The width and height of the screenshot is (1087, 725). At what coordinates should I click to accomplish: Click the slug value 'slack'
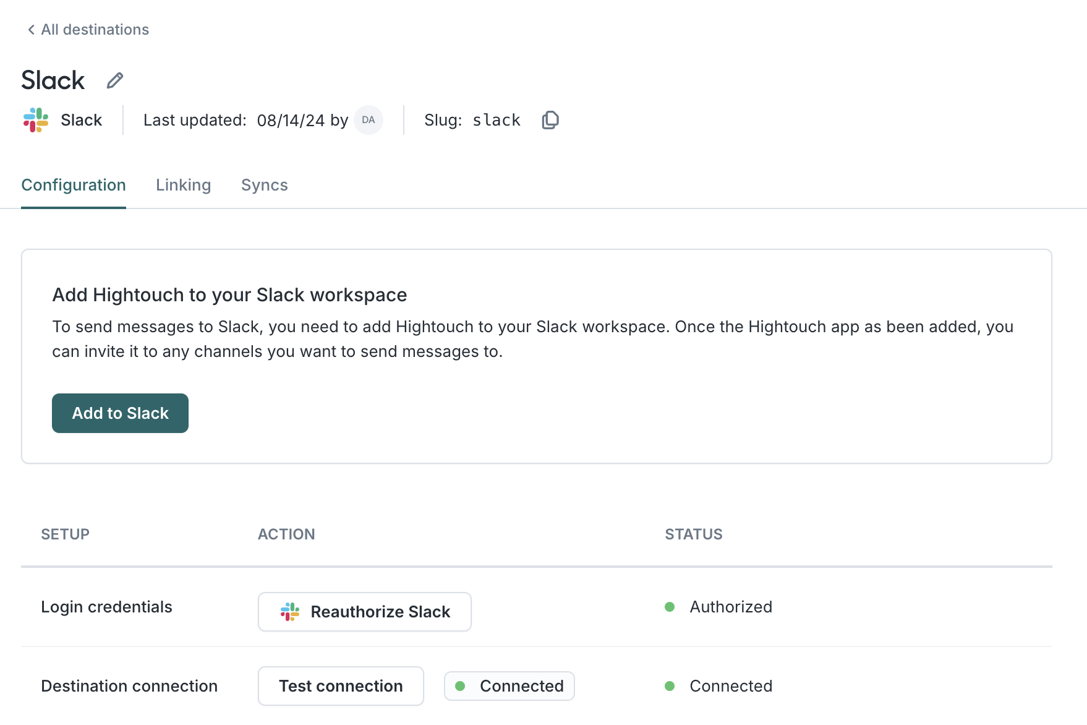coord(497,120)
